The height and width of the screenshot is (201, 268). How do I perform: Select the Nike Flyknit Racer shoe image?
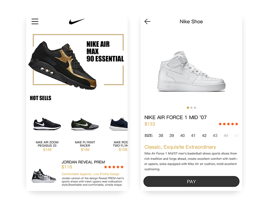coord(85,124)
